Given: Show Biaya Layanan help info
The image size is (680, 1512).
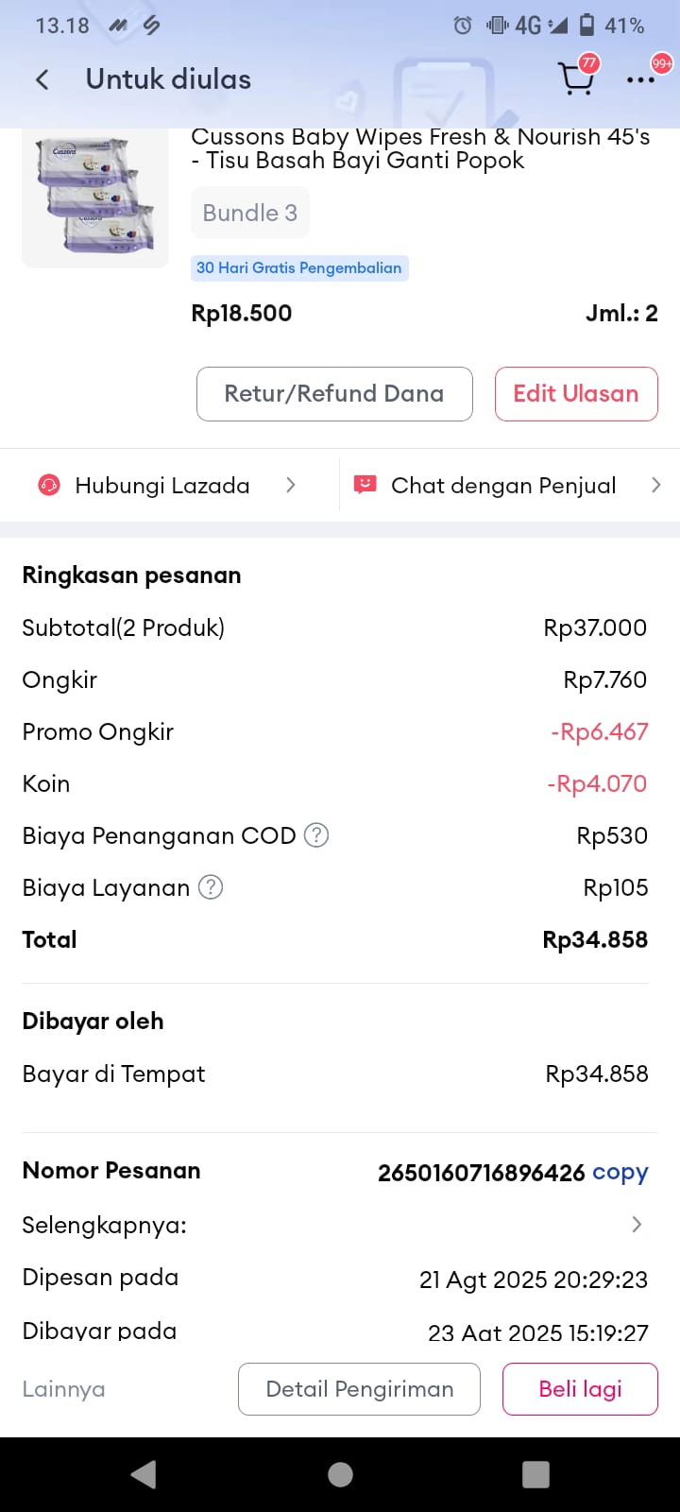Looking at the screenshot, I should pyautogui.click(x=211, y=887).
